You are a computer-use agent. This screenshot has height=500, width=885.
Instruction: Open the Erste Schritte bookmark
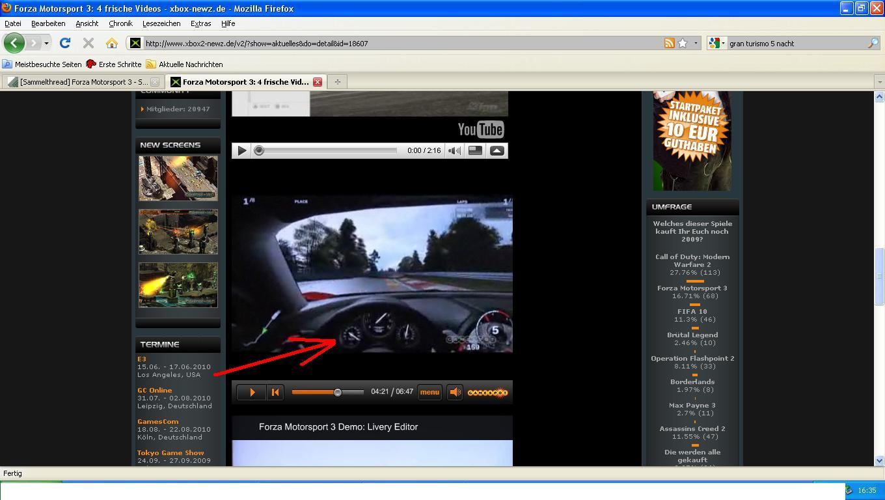coord(114,64)
